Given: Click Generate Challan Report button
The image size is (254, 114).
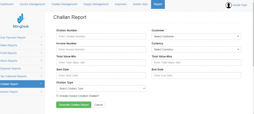Looking at the screenshot, I should (x=74, y=105).
